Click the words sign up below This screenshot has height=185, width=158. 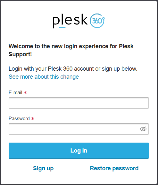[x=120, y=69]
